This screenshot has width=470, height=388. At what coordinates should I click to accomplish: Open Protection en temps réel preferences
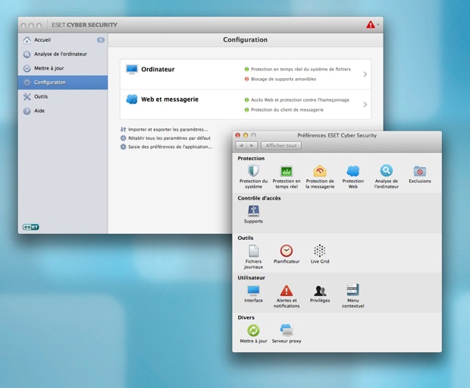pyautogui.click(x=287, y=177)
